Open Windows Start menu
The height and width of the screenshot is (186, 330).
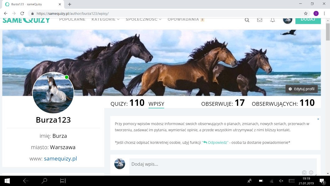point(7,181)
